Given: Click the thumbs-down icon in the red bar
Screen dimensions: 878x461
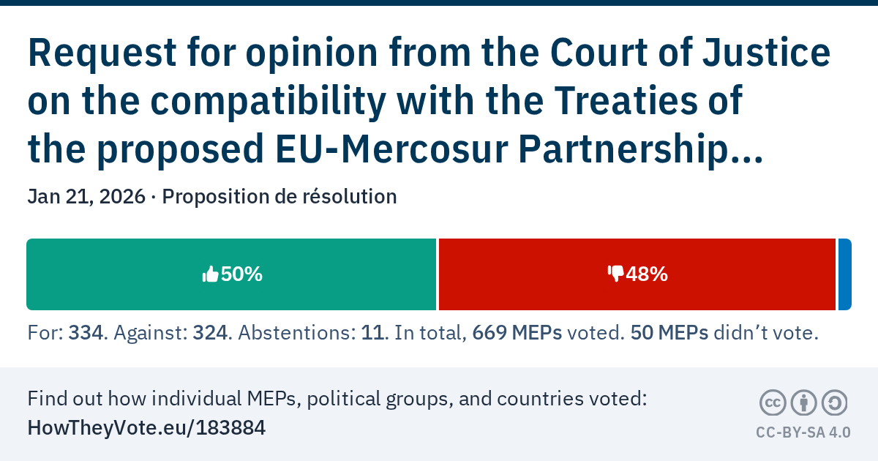Looking at the screenshot, I should [615, 274].
